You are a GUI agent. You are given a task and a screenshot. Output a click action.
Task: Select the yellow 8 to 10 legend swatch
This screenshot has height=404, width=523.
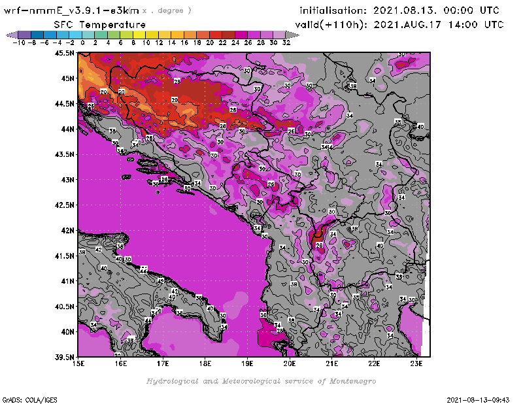click(139, 35)
